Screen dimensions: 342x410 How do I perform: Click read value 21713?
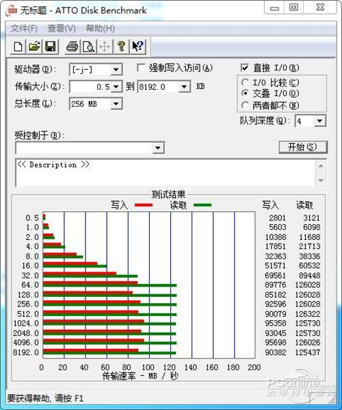click(x=310, y=246)
